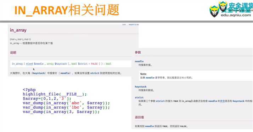Click the Report a Bug link
Image resolution: width=253 pixels, height=132 pixels.
pyautogui.click(x=134, y=25)
